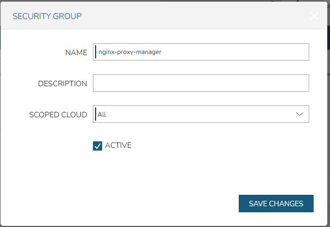Open the Scoped Cloud dropdown
Image resolution: width=330 pixels, height=227 pixels.
[x=201, y=114]
